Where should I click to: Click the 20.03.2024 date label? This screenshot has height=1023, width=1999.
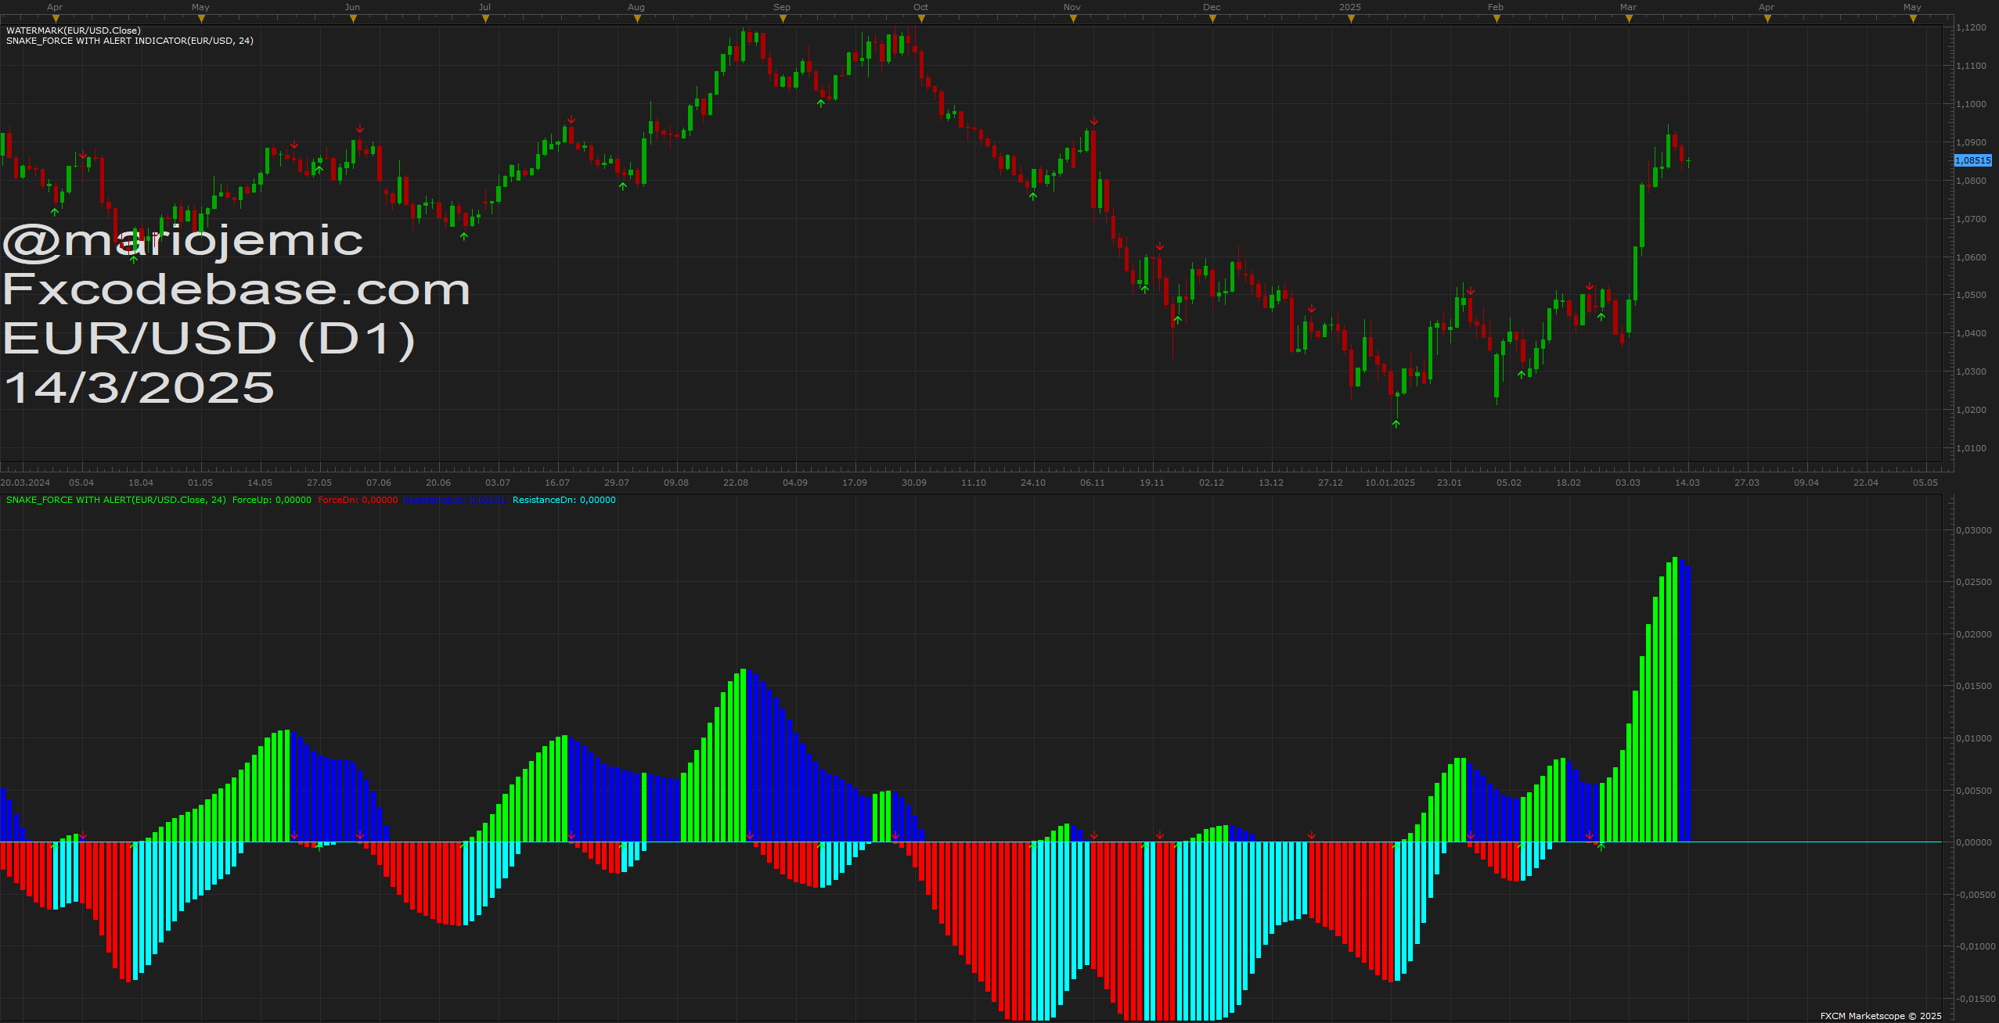25,483
